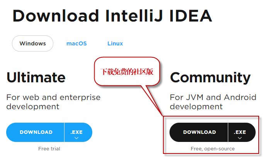Click the web and enterprise development description
273x160 pixels.
[53, 102]
